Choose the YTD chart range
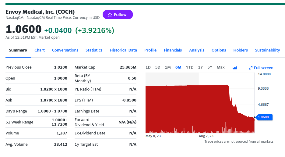The height and width of the screenshot is (157, 285). tap(190, 67)
